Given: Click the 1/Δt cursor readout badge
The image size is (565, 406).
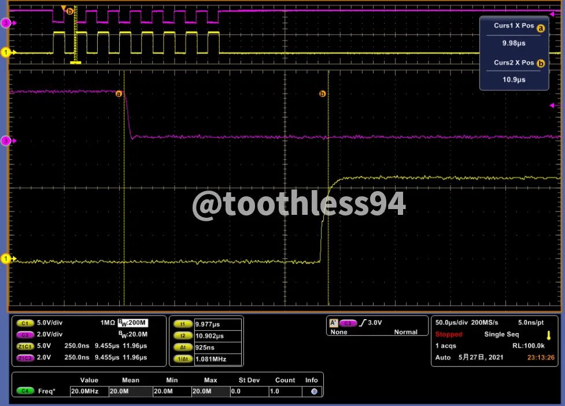Looking at the screenshot, I should click(x=183, y=359).
